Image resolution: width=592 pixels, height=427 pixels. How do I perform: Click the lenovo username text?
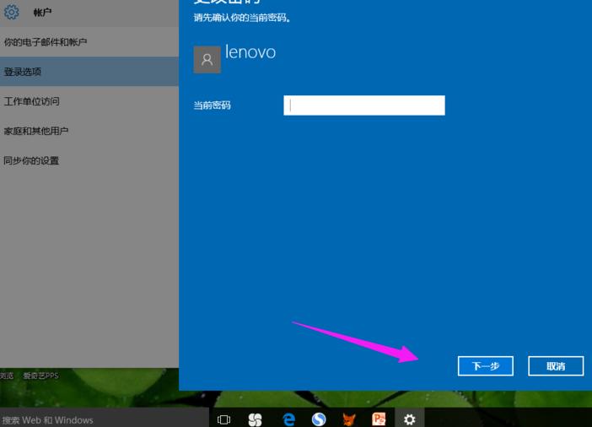tap(250, 52)
